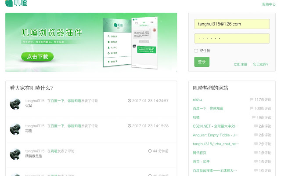Click the comment bubble icon in the tanghui315/jizha_chat row
Image resolution: width=281 pixels, height=176 pixels.
click(x=256, y=144)
